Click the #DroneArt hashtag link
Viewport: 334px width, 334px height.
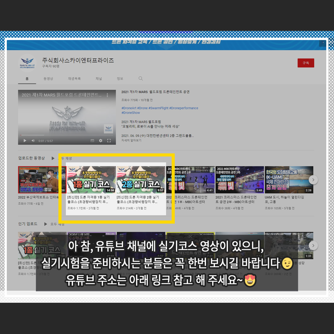pos(129,108)
